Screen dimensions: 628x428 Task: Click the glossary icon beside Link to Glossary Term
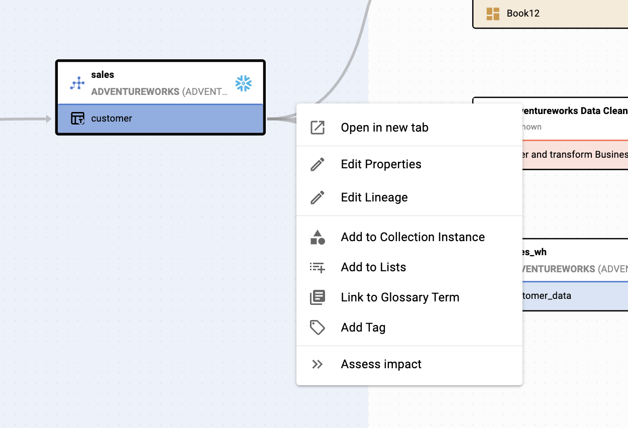[318, 297]
